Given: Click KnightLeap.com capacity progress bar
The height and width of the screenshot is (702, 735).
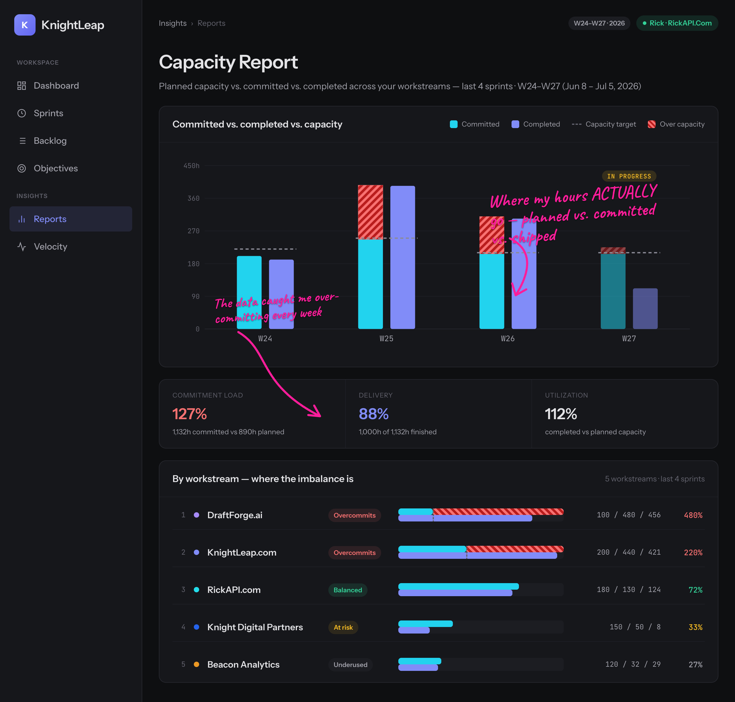Looking at the screenshot, I should [x=481, y=552].
